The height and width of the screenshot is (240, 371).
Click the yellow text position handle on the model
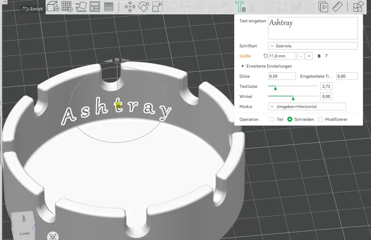point(118,106)
